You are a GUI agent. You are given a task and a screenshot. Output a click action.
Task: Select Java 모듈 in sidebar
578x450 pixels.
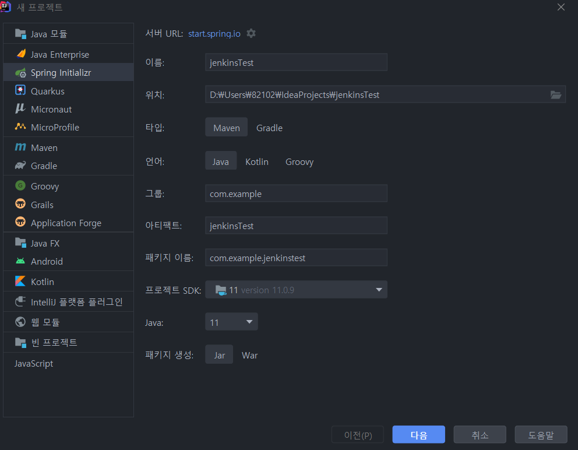(x=69, y=34)
